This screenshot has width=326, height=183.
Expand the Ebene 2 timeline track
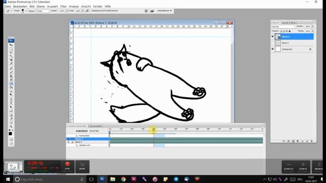click(x=68, y=142)
